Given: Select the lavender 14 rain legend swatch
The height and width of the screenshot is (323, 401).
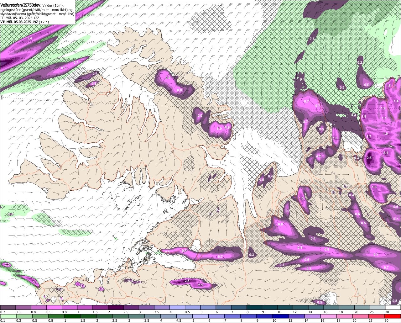Looking at the screenshot, I should point(312,316).
